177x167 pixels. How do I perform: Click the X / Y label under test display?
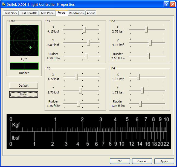point(24,59)
